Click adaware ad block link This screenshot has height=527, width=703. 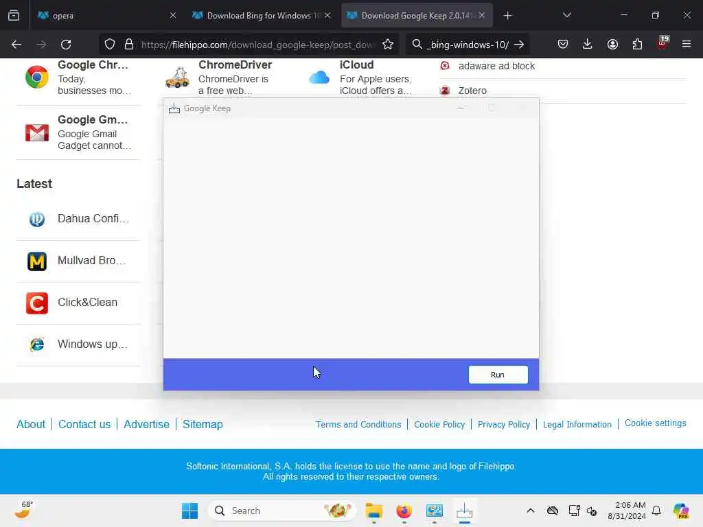coord(496,66)
